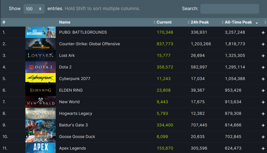Sort table by Name column header
This screenshot has height=153, width=267.
[65, 22]
